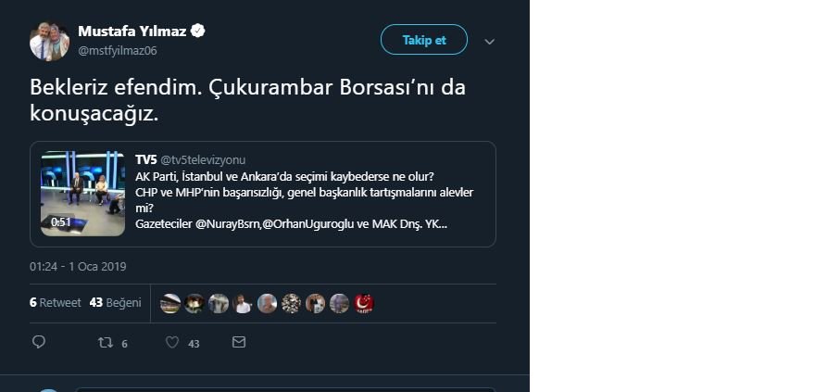Click the first liker avatar in the row
The width and height of the screenshot is (815, 392).
[170, 303]
